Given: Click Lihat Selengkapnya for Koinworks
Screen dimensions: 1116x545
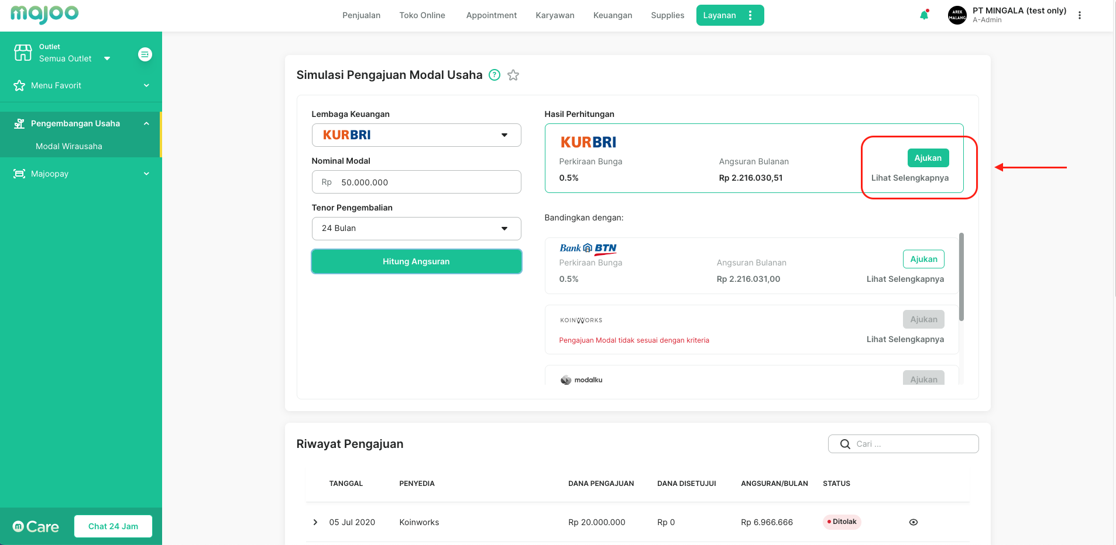Looking at the screenshot, I should [905, 339].
